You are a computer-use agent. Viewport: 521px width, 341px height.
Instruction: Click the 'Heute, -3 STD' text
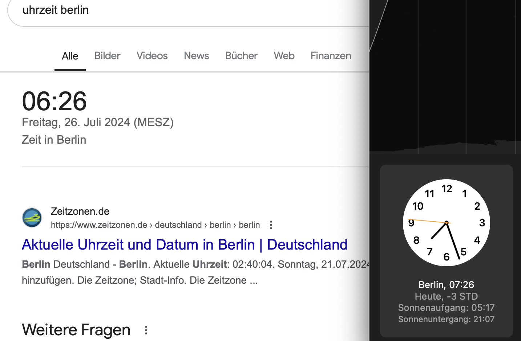(x=447, y=296)
